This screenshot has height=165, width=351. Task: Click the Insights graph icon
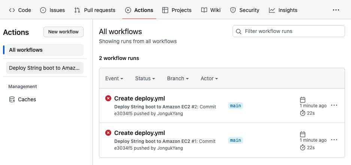point(272,10)
